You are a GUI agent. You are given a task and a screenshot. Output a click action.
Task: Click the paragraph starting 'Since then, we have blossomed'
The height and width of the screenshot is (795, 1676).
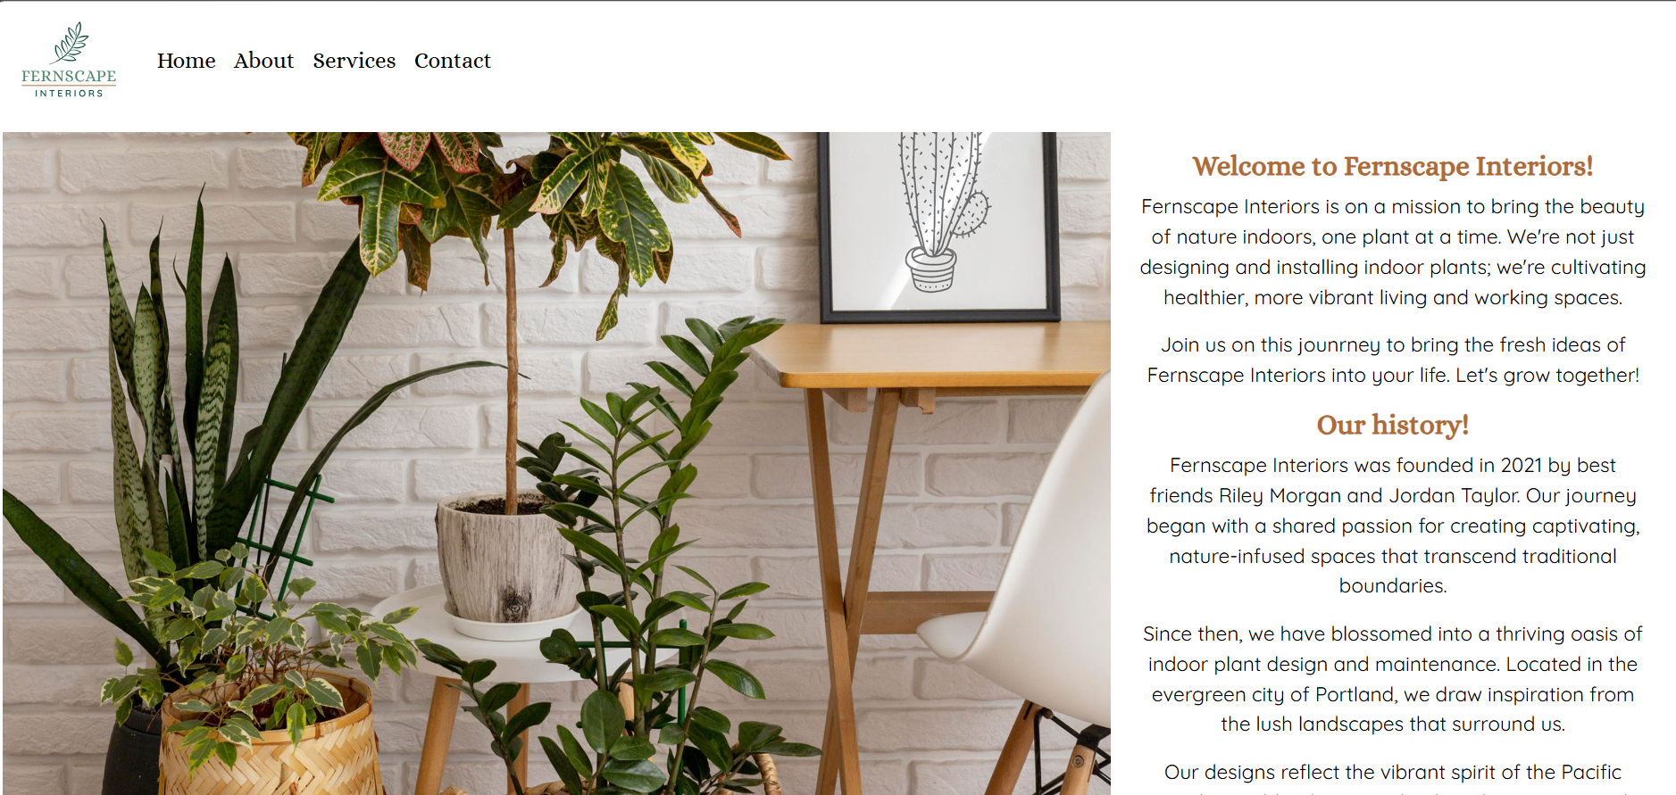pos(1392,678)
